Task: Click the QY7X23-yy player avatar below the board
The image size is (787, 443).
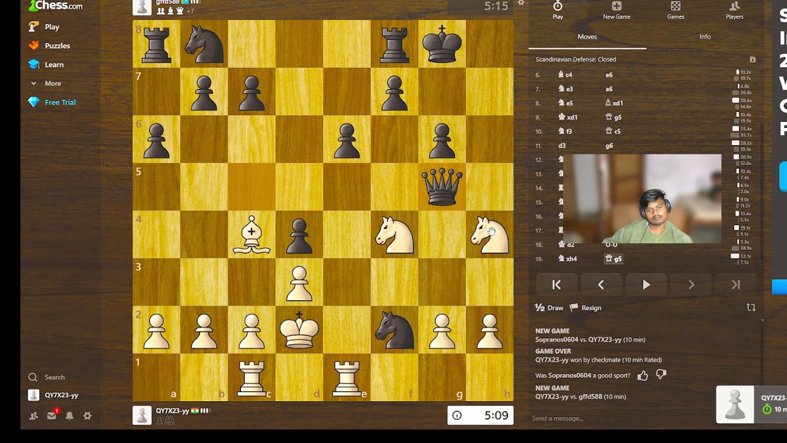Action: coord(142,415)
